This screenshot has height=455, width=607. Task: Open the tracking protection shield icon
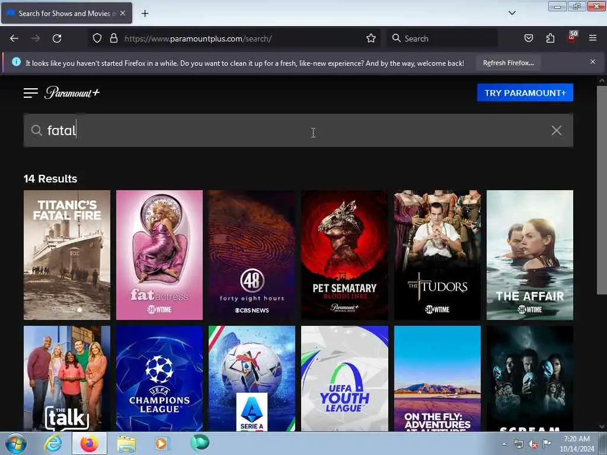pos(97,39)
